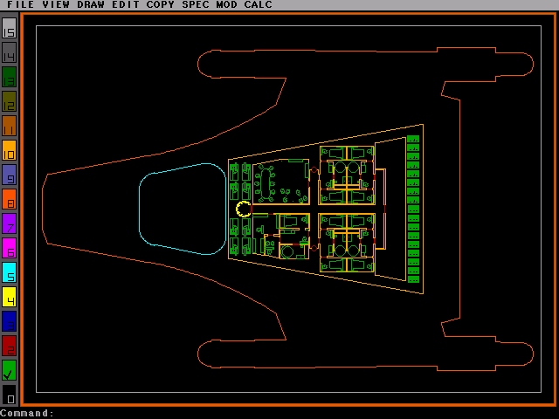The height and width of the screenshot is (419, 559).
Task: Select the blue color 3 swatch
Action: coord(9,321)
